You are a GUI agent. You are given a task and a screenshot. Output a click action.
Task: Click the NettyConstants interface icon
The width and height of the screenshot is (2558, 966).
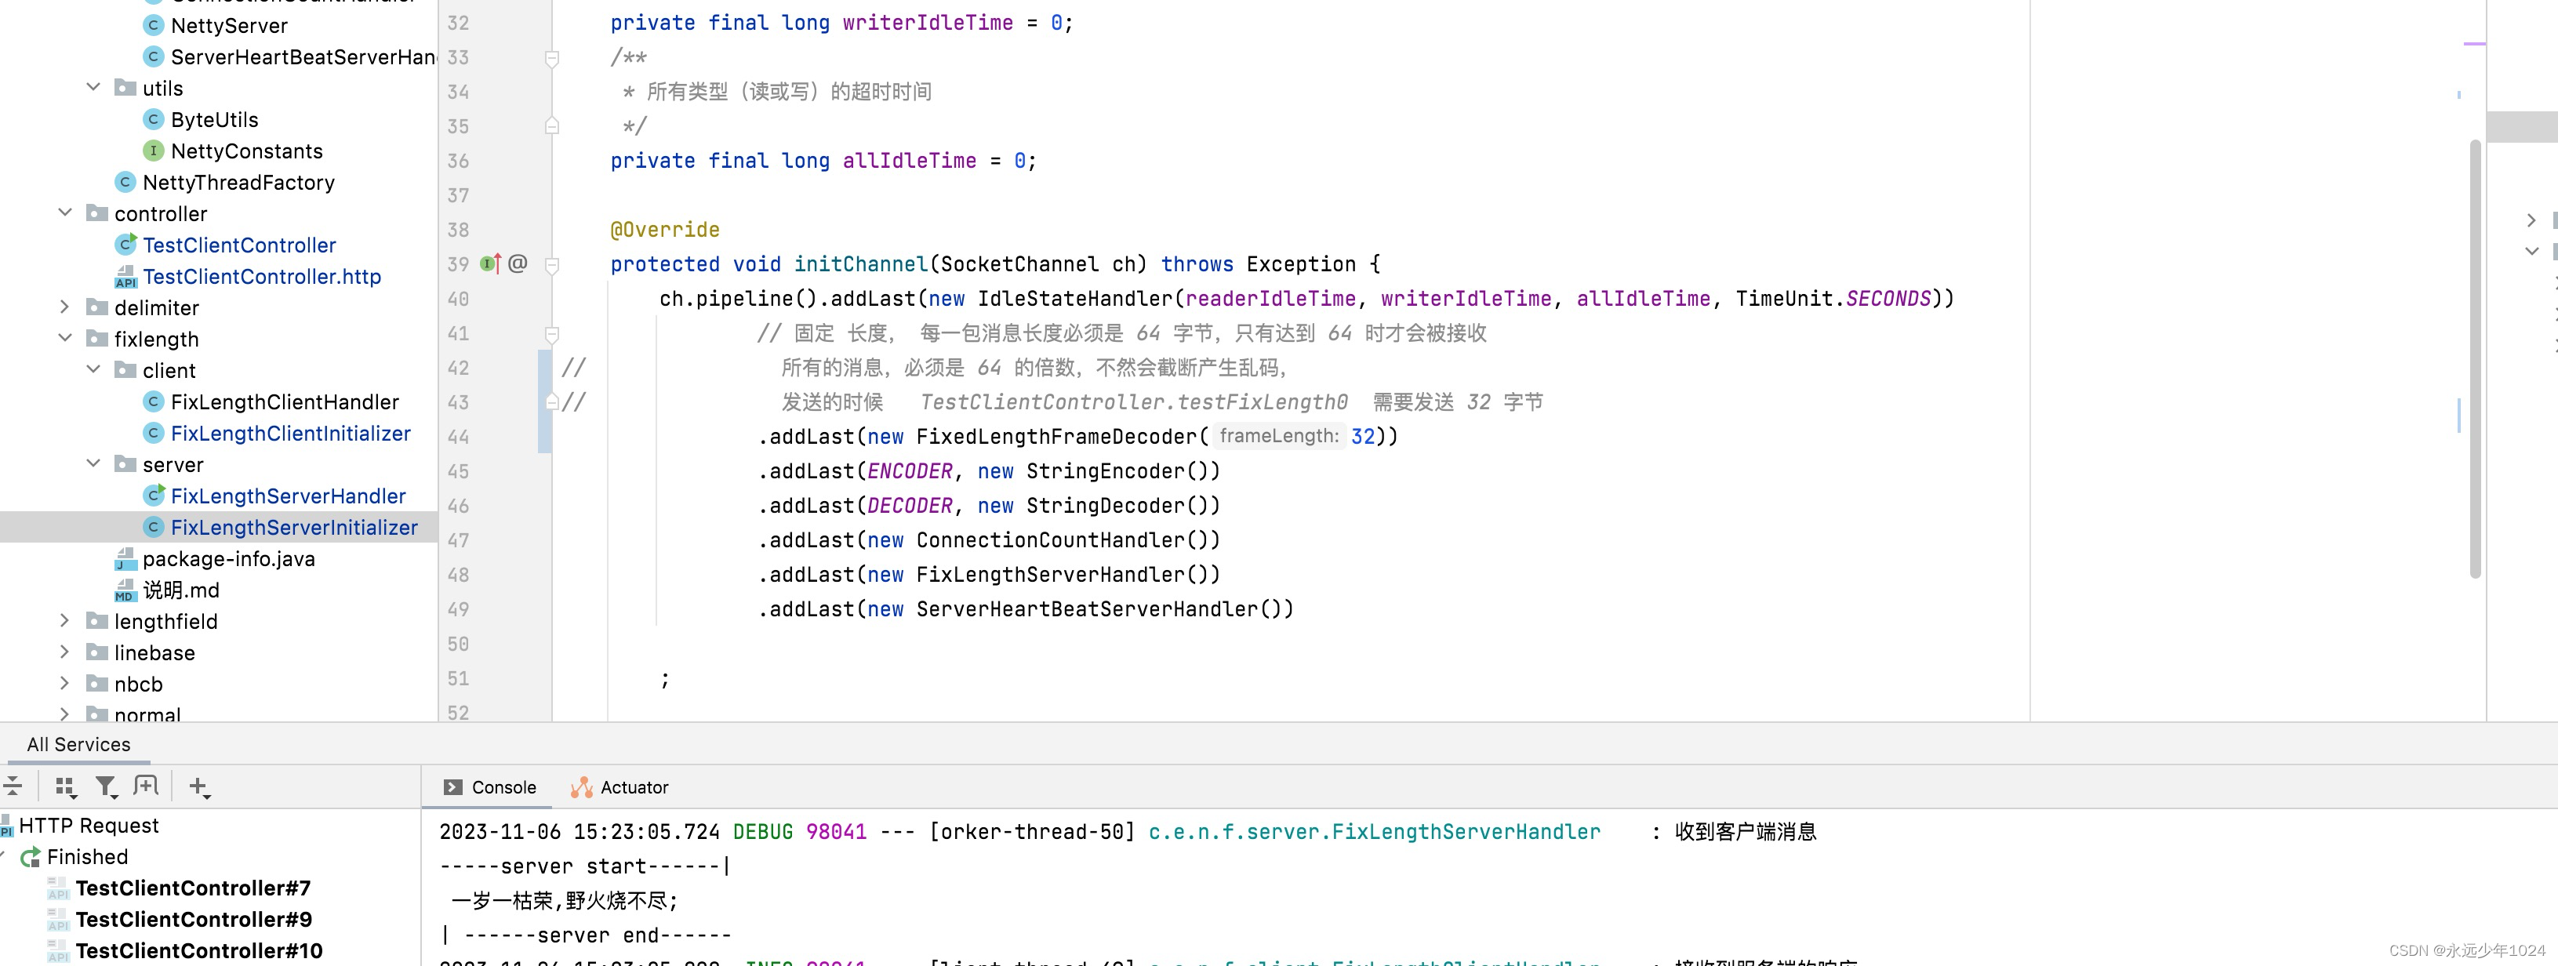point(153,151)
